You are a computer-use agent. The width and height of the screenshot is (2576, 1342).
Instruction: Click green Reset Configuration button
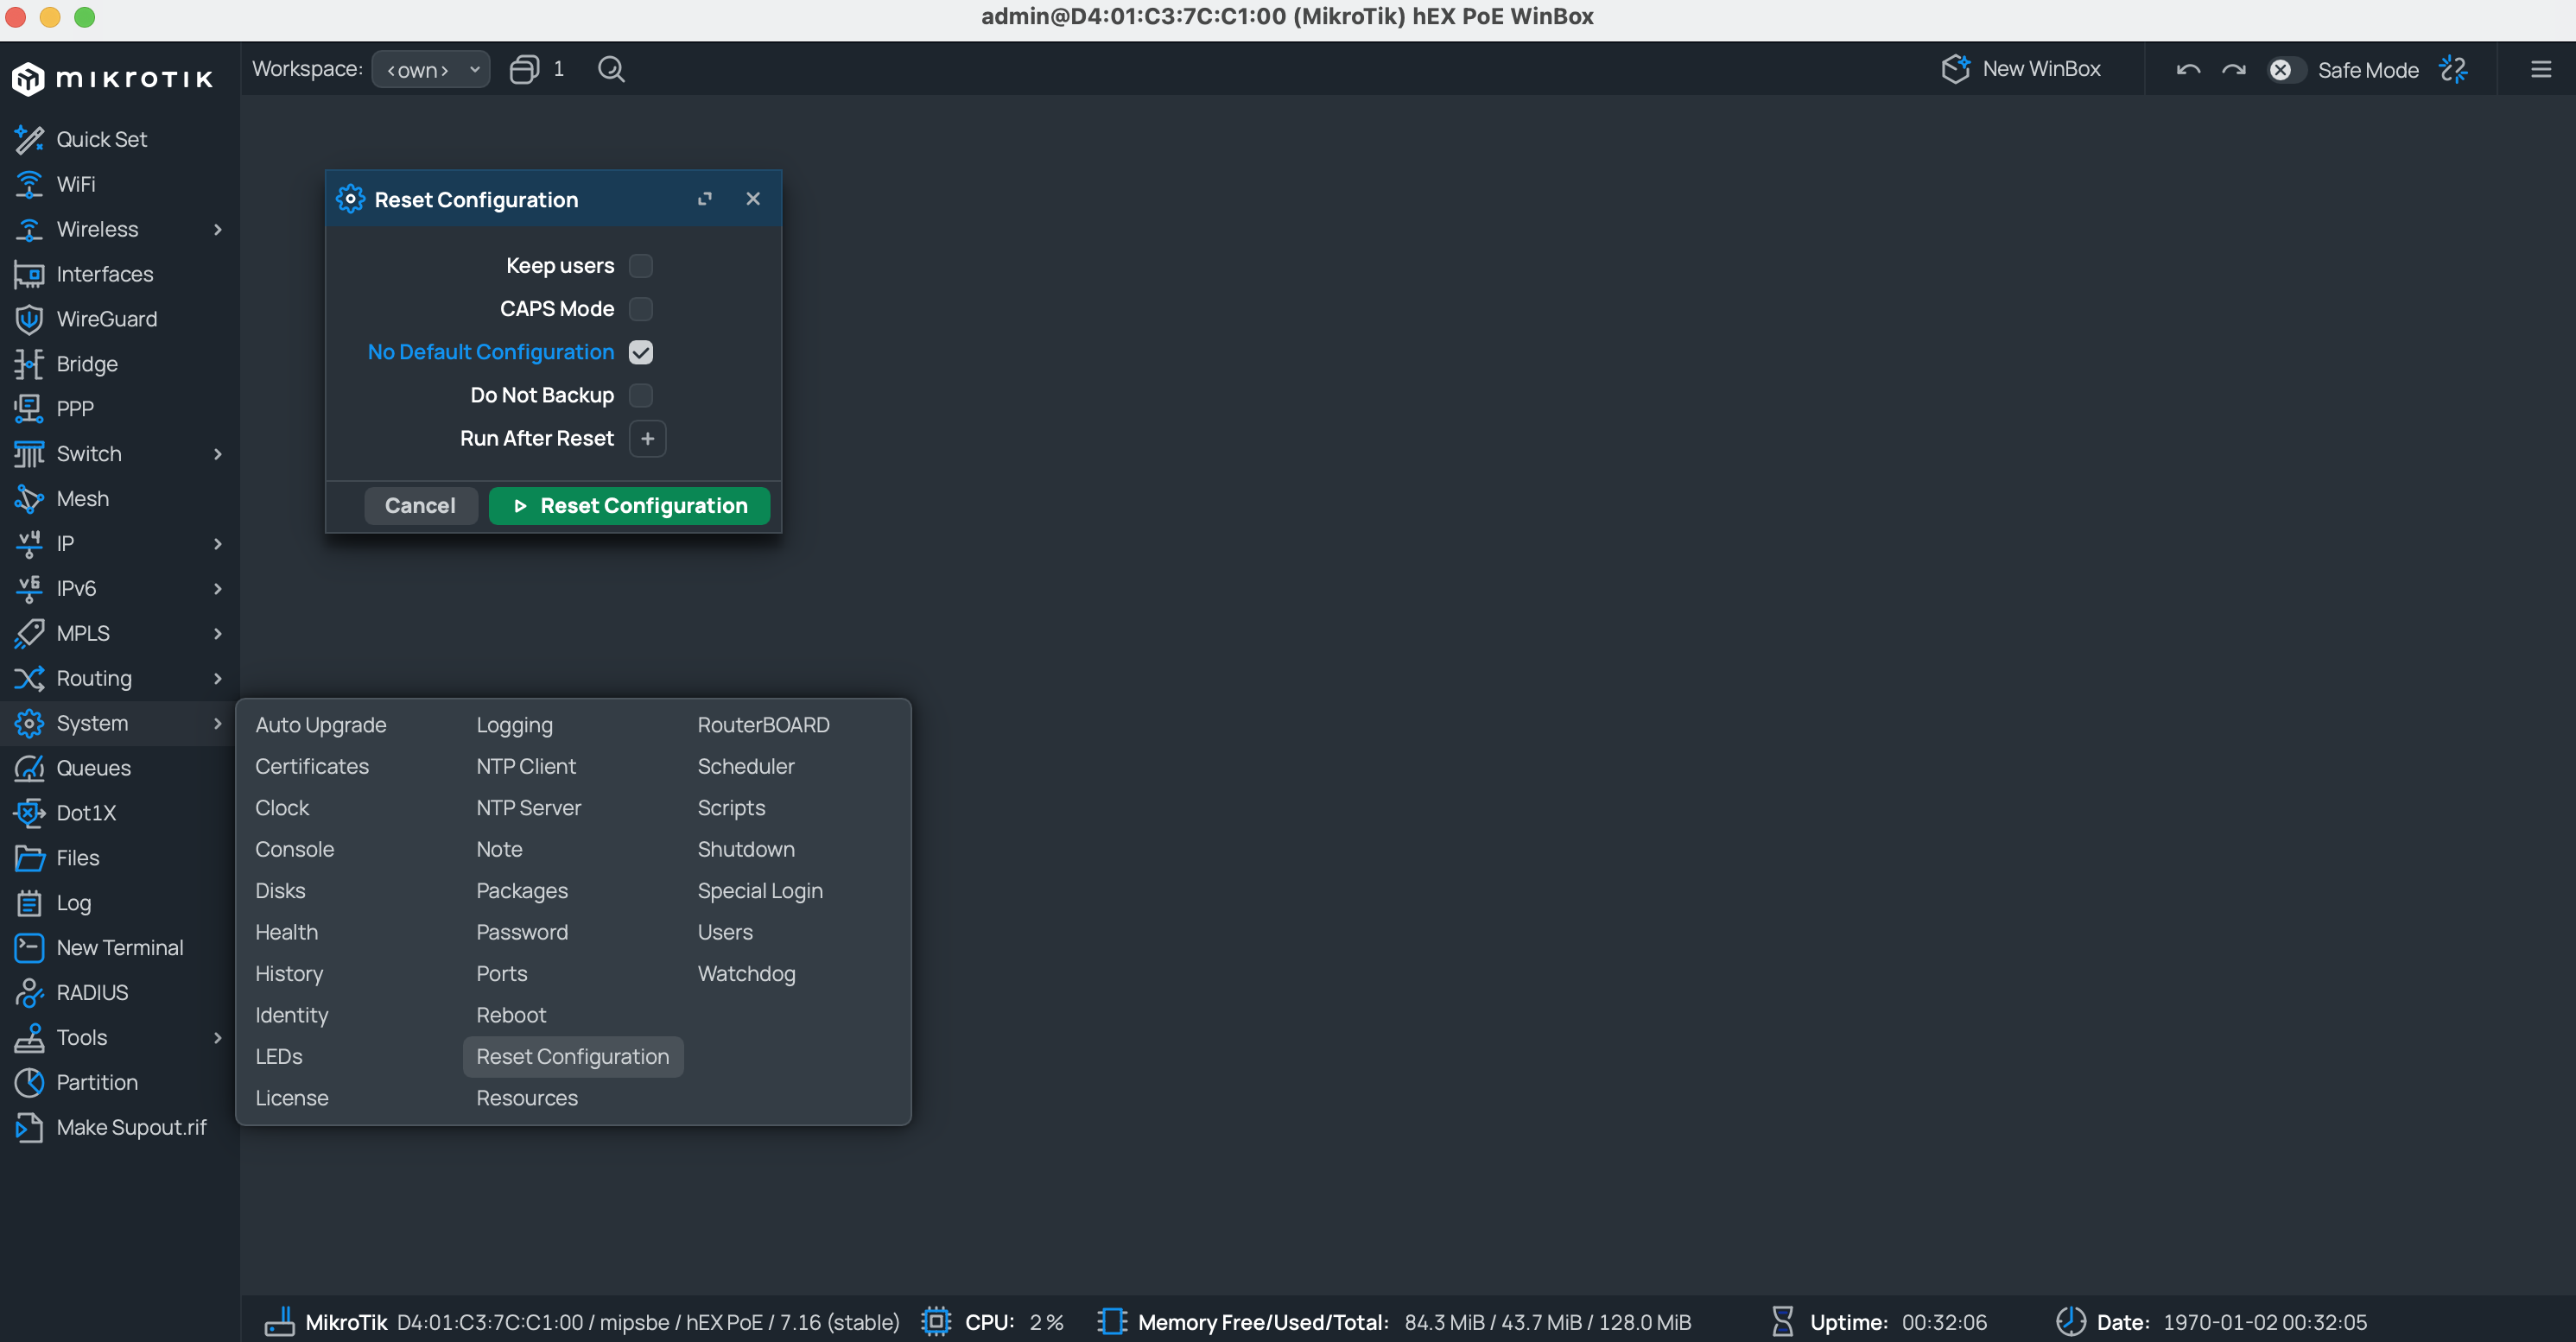[629, 505]
